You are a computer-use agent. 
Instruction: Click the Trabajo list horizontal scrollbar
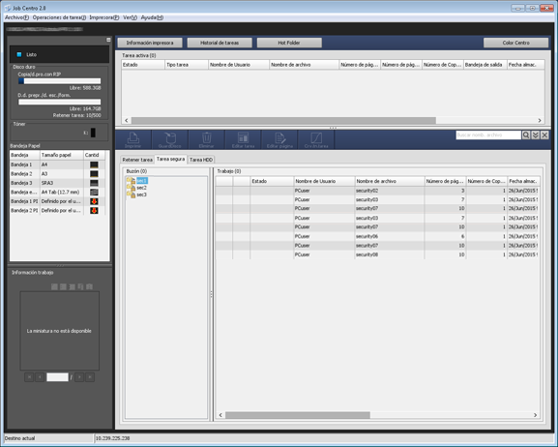click(x=298, y=415)
